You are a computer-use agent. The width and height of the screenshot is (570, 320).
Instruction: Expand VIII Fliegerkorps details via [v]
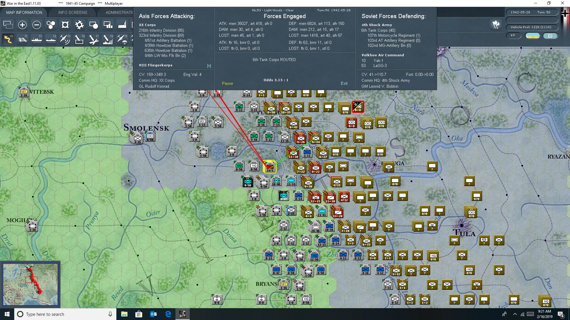coord(209,66)
